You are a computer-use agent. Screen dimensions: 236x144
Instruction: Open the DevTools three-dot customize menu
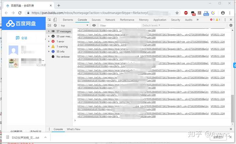coord(225,20)
